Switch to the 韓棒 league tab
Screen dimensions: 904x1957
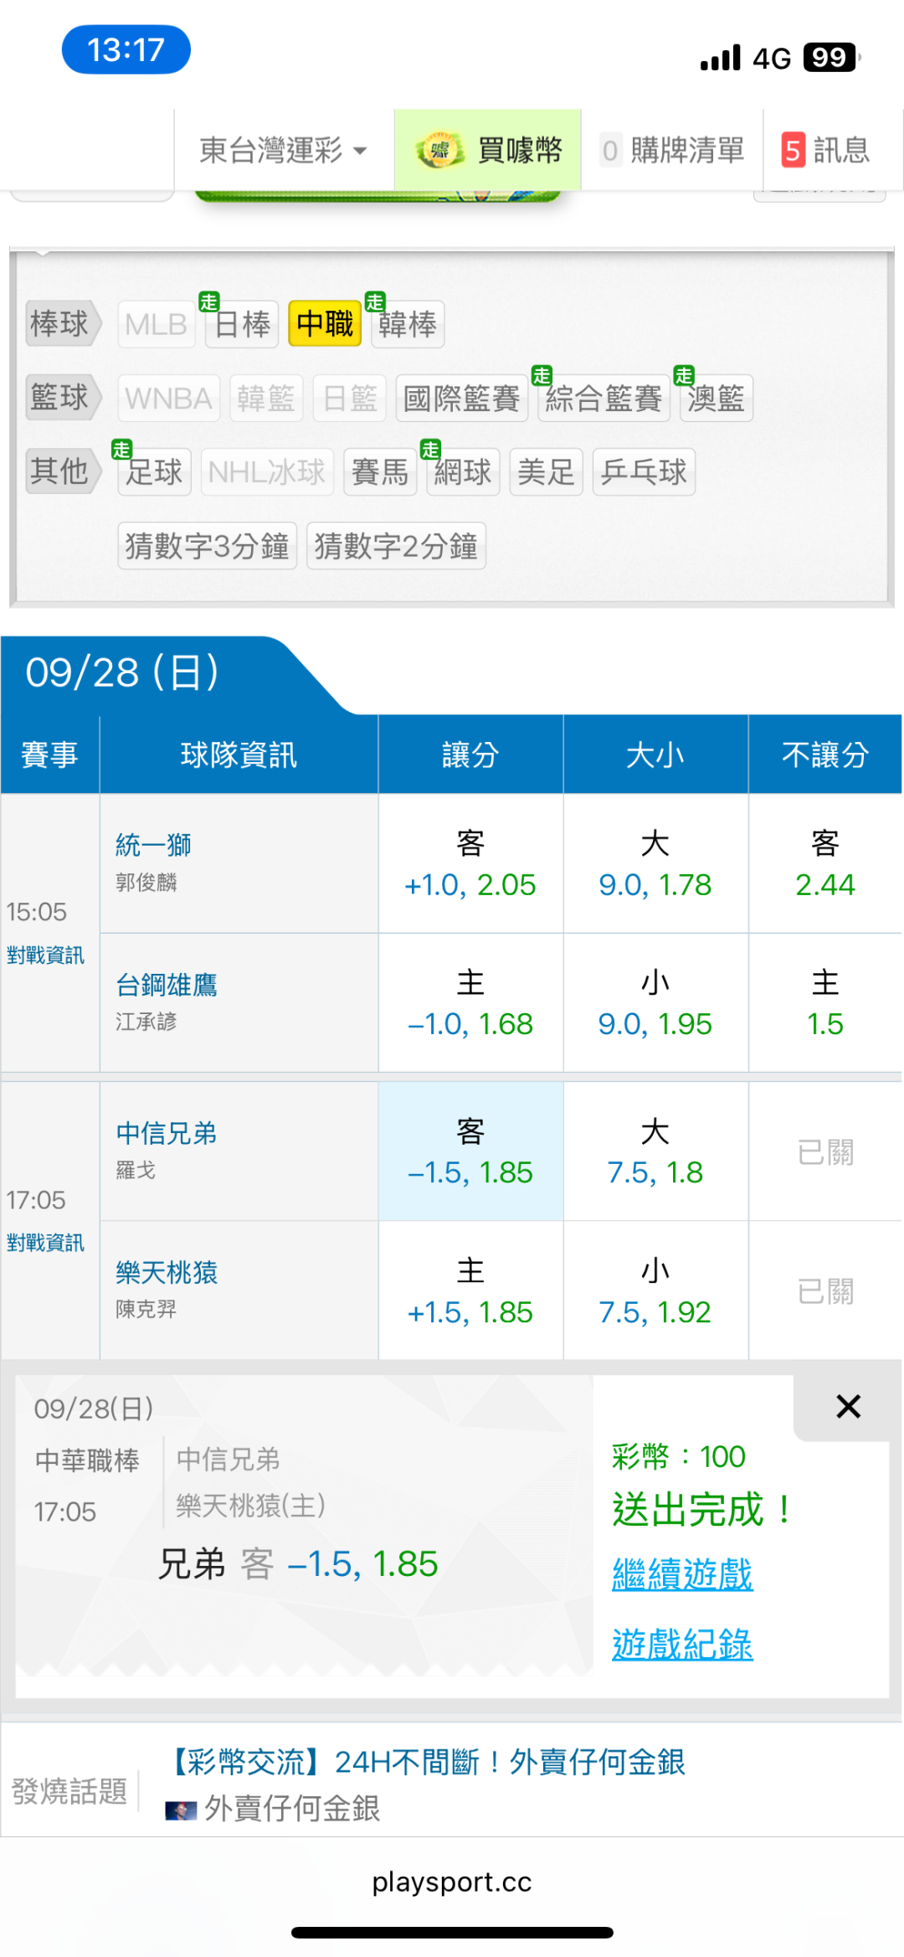pyautogui.click(x=408, y=324)
